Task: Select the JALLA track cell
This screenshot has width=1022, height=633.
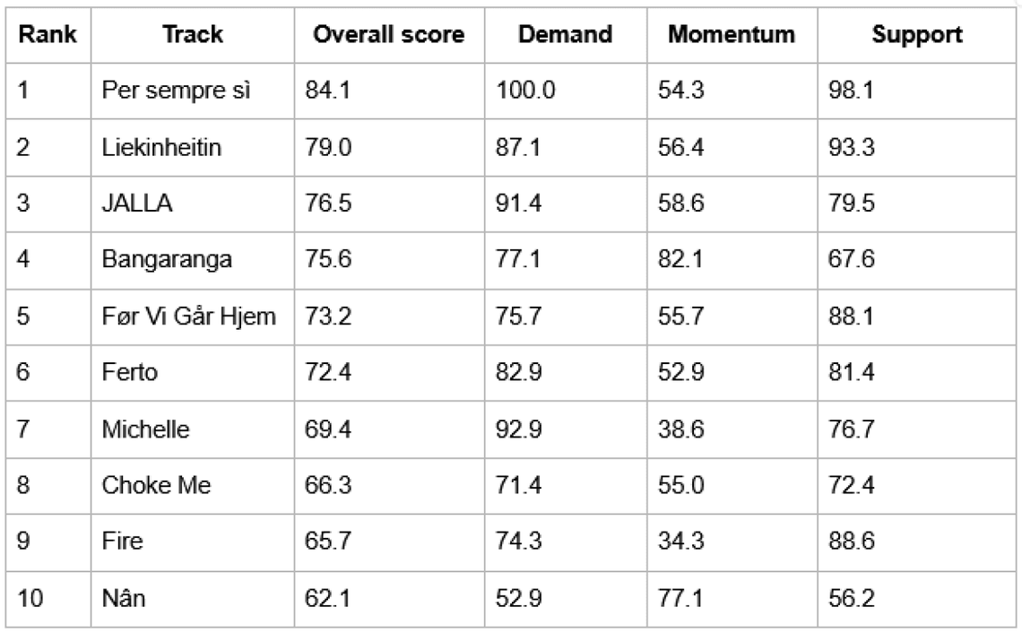Action: 137,204
